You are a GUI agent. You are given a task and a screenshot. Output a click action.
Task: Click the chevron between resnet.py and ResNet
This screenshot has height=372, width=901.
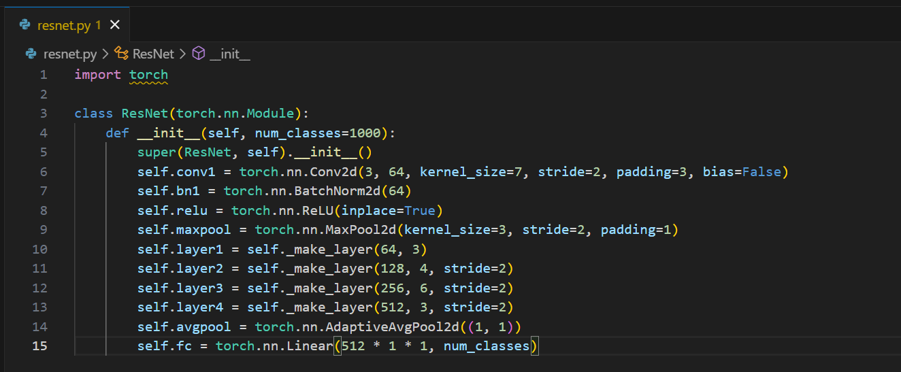[x=105, y=54]
